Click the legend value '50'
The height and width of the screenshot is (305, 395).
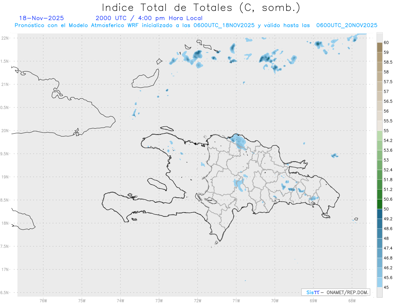(x=386, y=209)
